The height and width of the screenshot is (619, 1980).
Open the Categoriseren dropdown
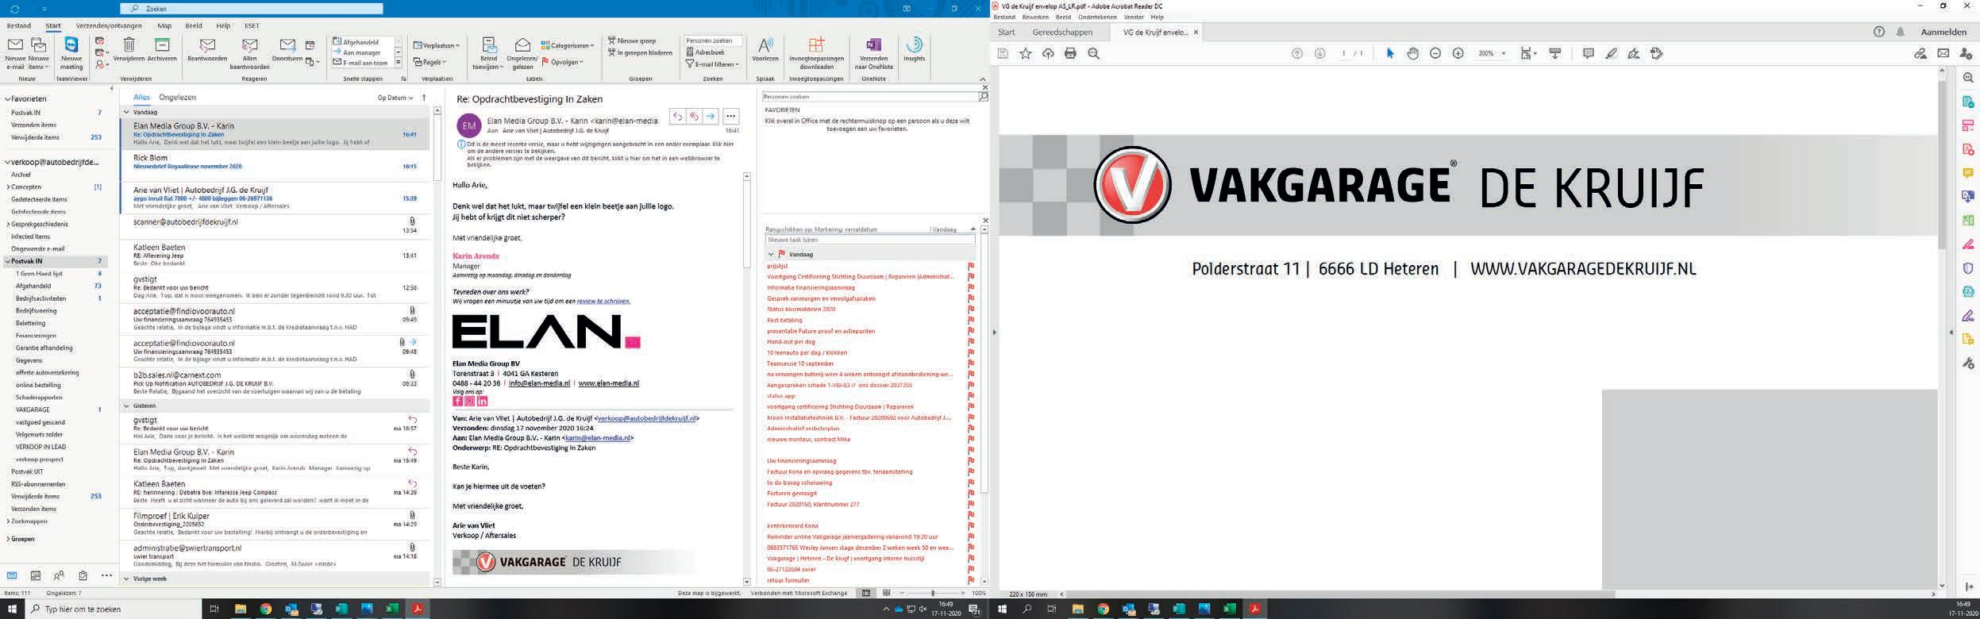[568, 45]
